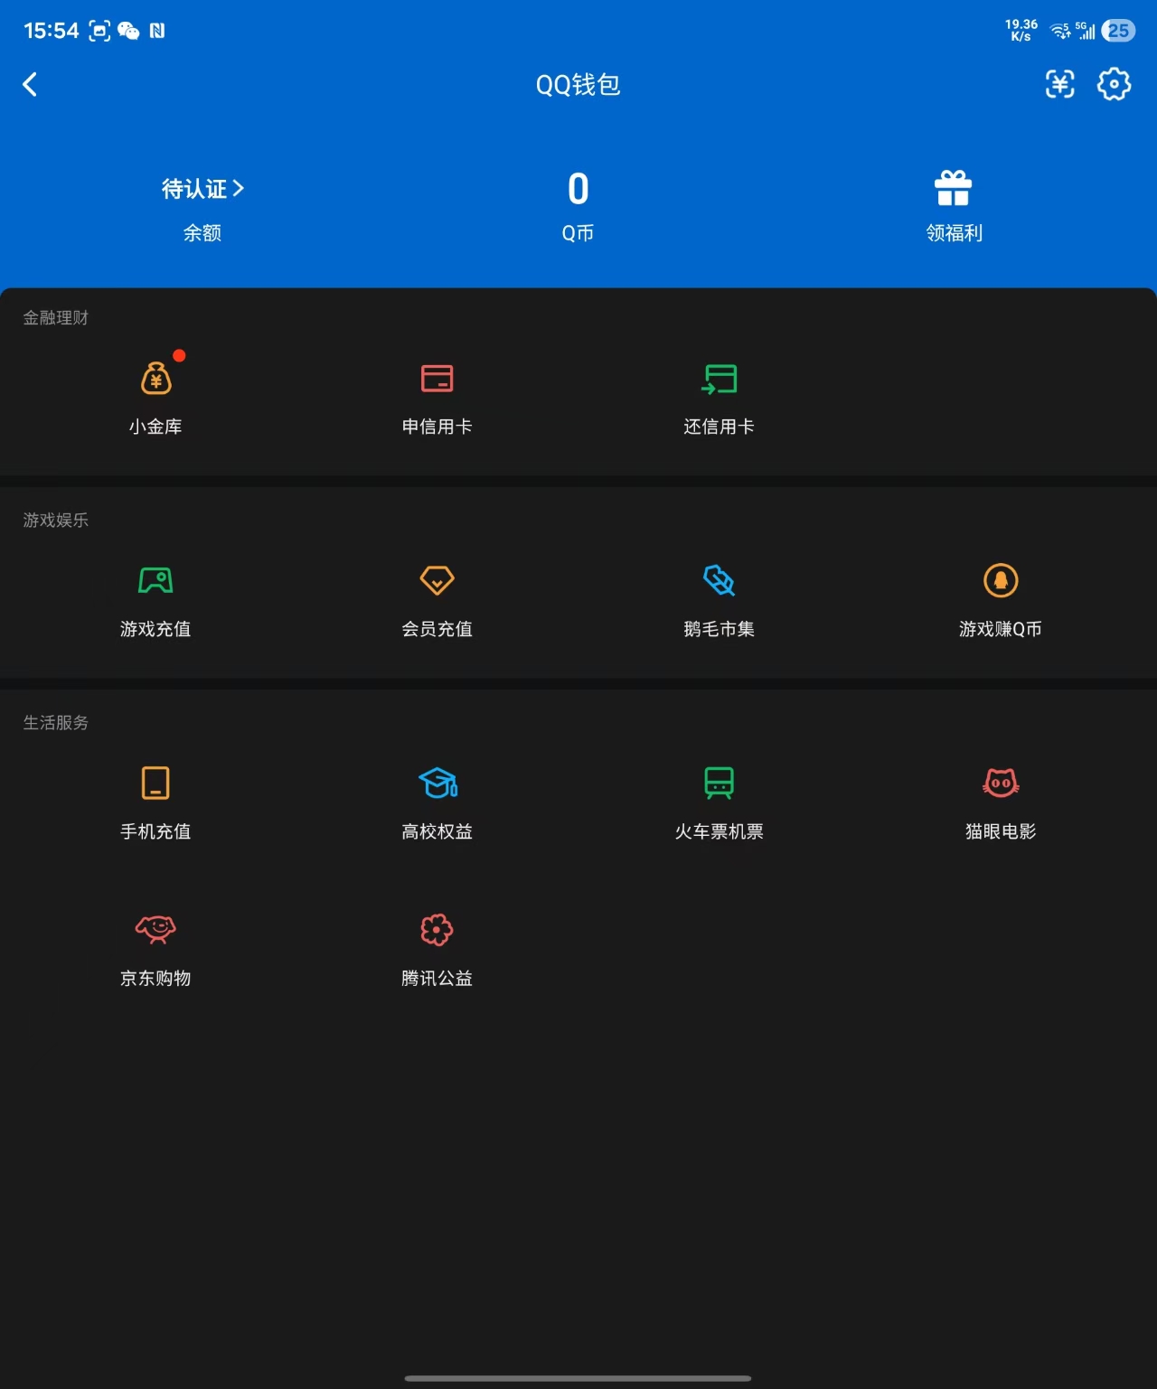Image resolution: width=1157 pixels, height=1389 pixels.
Task: Open 猫眼电影 movie tickets
Action: (x=1000, y=799)
